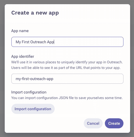Click the "Import configuration" section heading
Screen dimensions: 134x137
point(29,92)
